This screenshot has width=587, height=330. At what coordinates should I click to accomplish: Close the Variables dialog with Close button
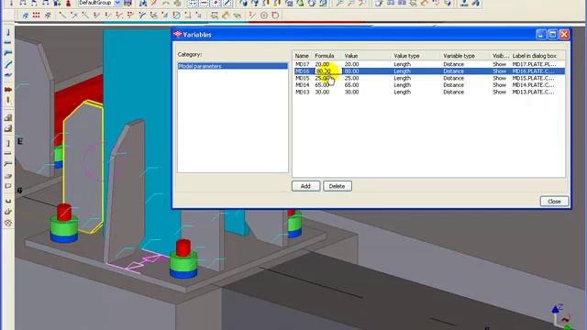[x=554, y=202]
